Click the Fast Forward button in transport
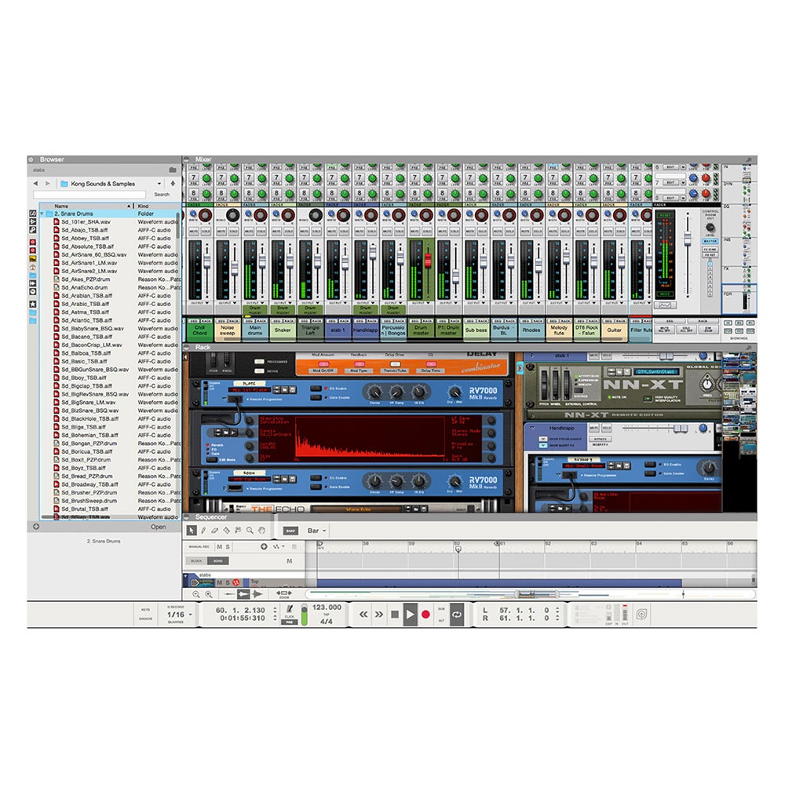This screenshot has height=785, width=785. pos(379,615)
